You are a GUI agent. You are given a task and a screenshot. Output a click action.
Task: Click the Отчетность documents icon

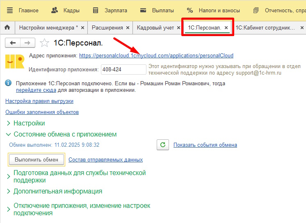click(x=256, y=10)
